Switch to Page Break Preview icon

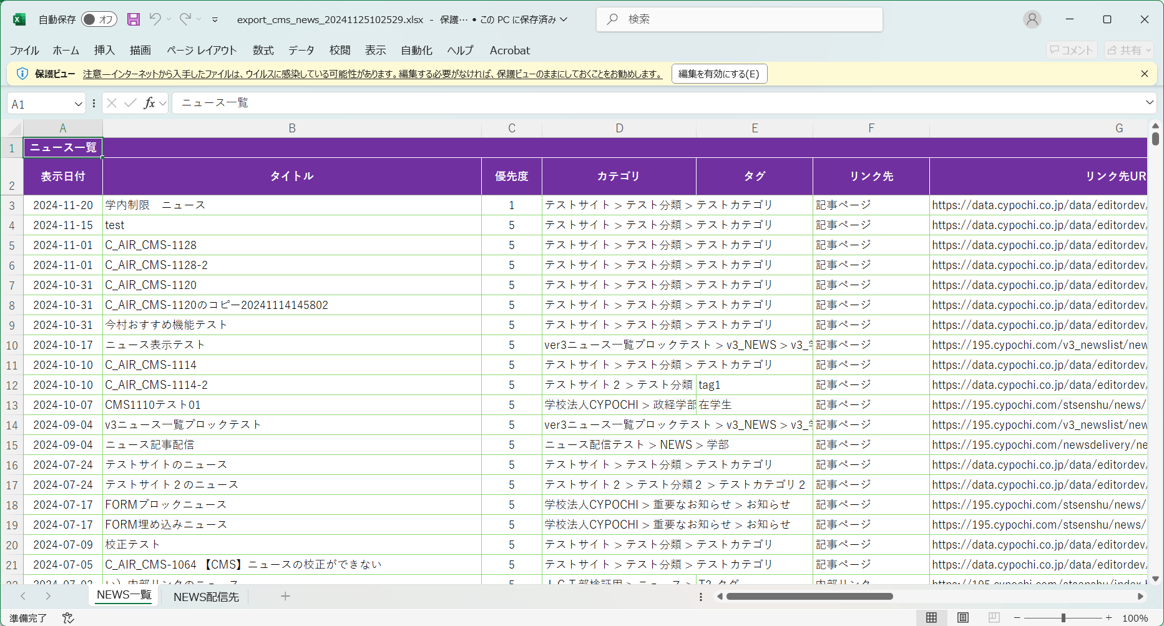(994, 617)
